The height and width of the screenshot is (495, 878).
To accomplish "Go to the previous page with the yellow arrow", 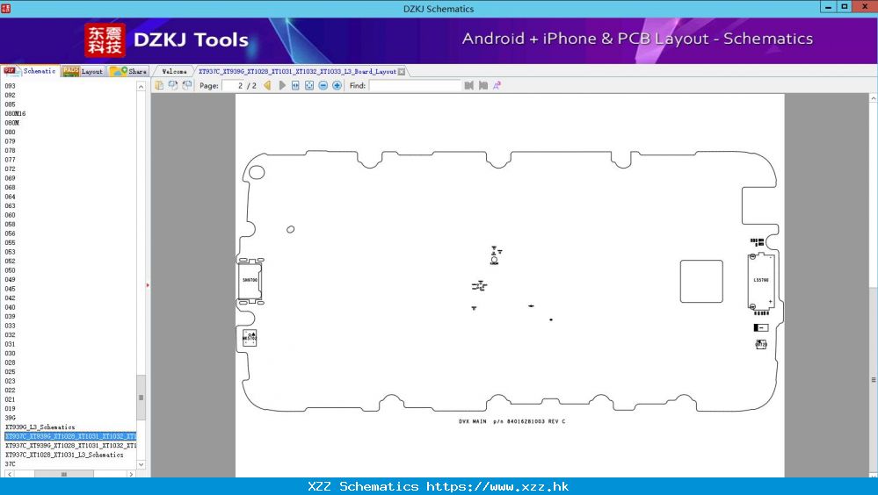I will [x=268, y=86].
